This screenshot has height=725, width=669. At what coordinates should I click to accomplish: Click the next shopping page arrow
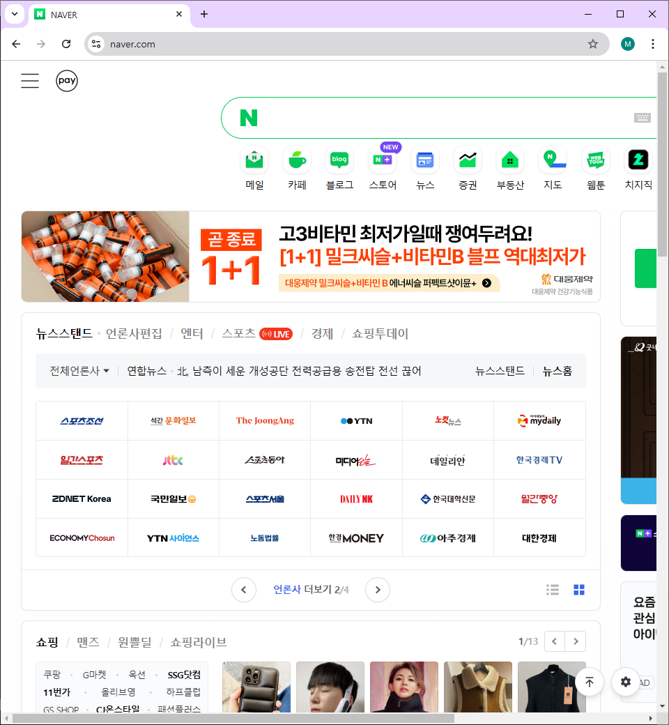coord(576,641)
